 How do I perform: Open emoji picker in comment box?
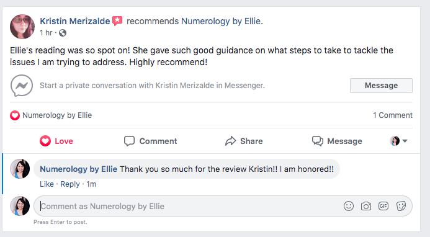coord(349,206)
